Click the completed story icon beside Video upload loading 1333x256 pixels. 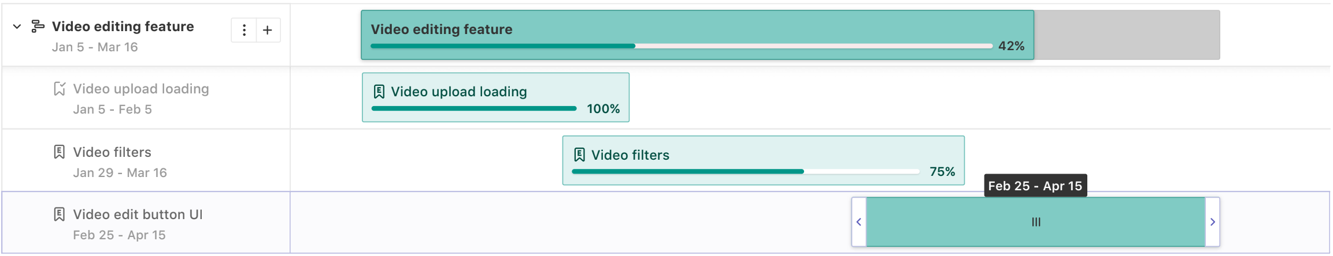pos(60,89)
